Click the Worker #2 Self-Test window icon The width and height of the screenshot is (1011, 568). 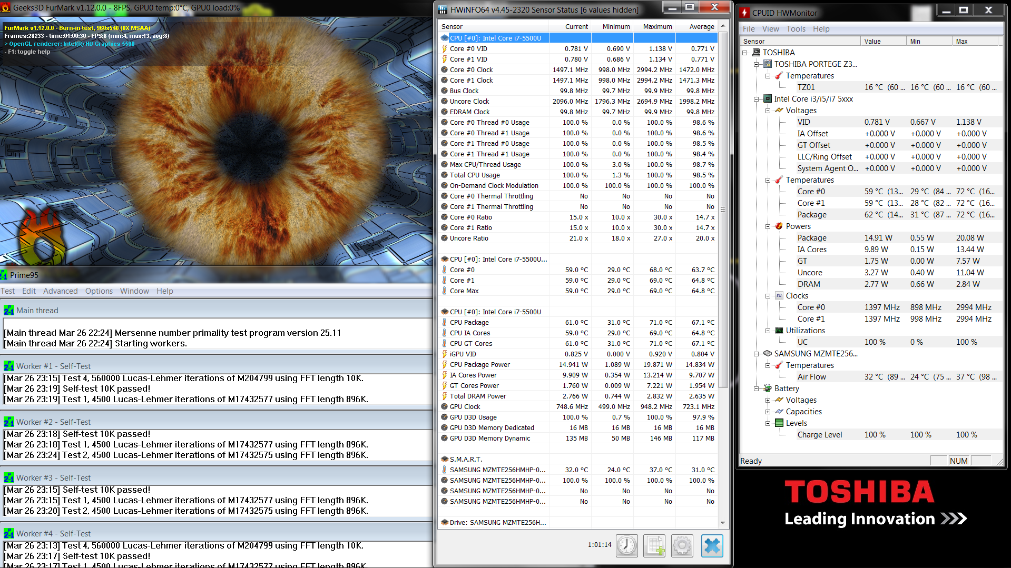pyautogui.click(x=9, y=422)
